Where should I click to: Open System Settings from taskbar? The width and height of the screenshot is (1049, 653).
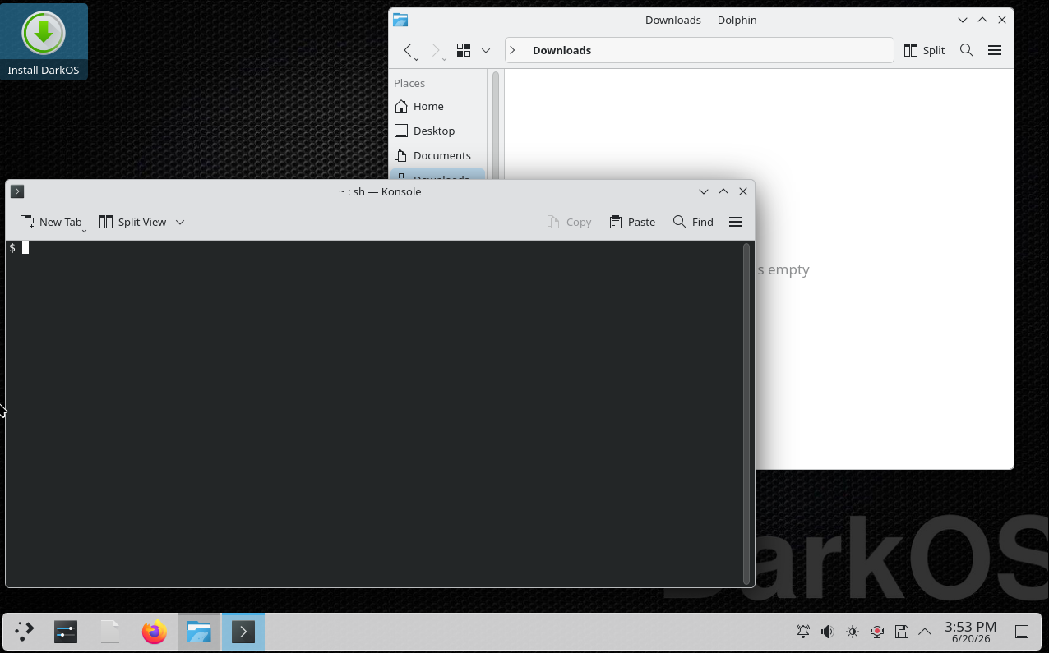tap(66, 632)
